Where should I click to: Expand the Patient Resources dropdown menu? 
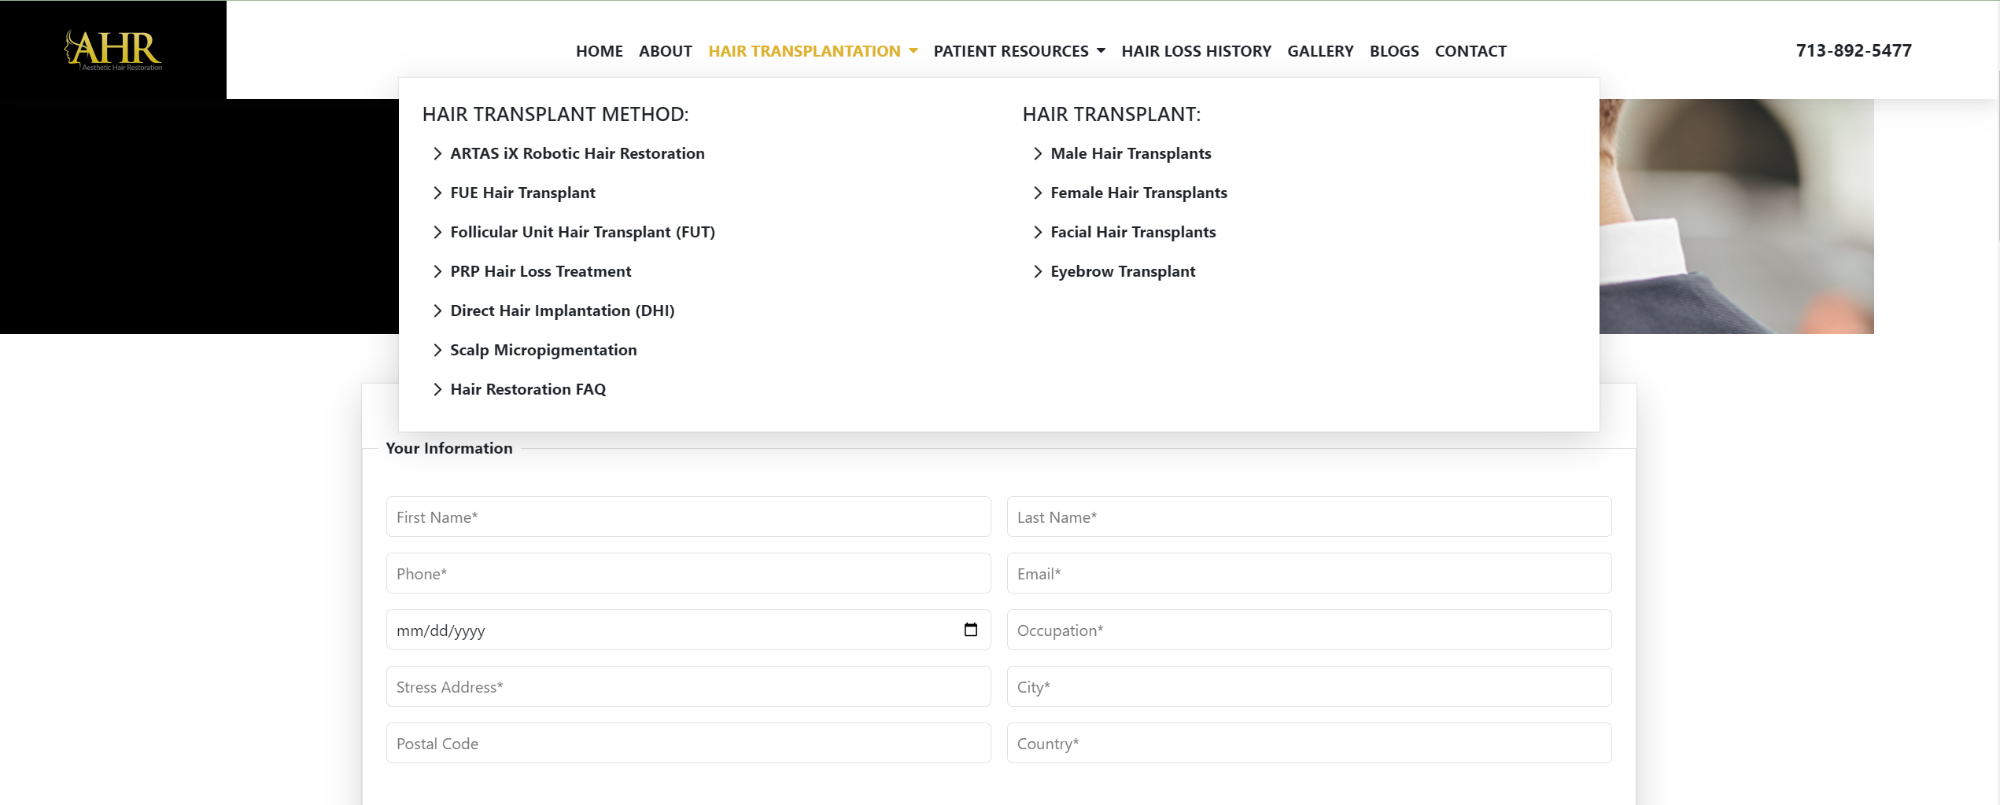click(x=1019, y=51)
